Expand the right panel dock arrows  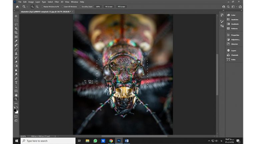[242, 10]
